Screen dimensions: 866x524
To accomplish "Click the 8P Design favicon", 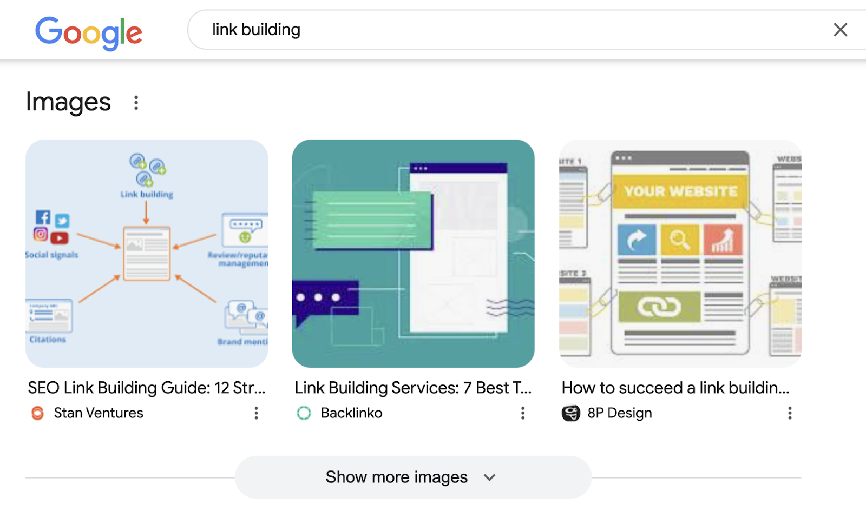I will (570, 413).
